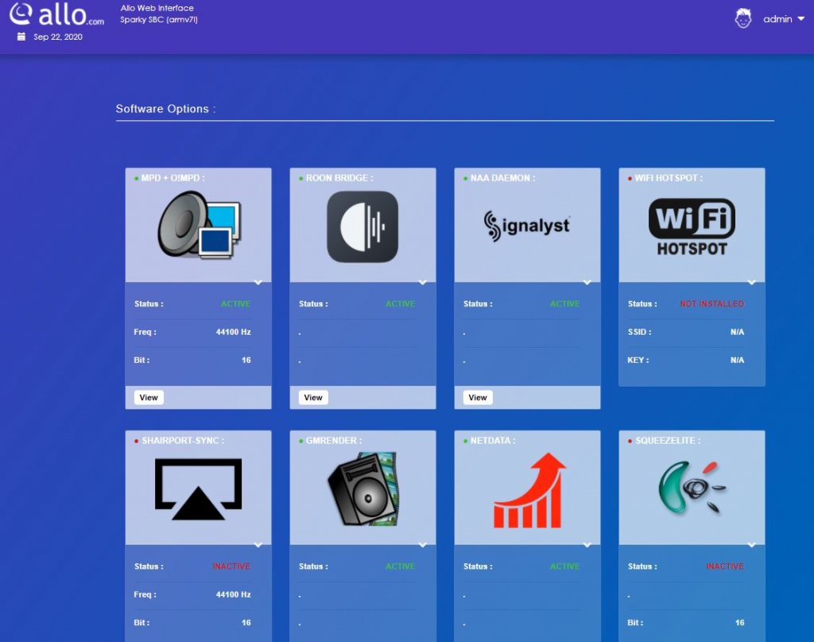This screenshot has height=642, width=814.
Task: Click the 'Allo Web Interface' header text
Action: click(157, 8)
